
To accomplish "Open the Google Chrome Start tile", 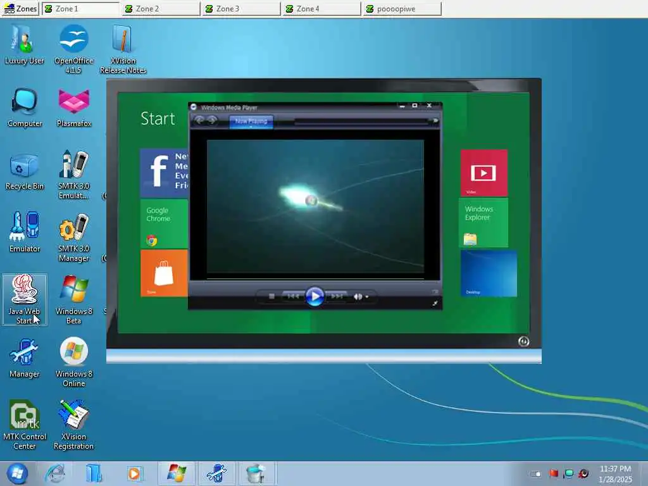I will 164,223.
